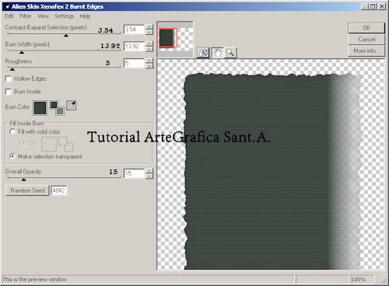
Task: Select the magnifier zoom tool
Action: (x=230, y=53)
